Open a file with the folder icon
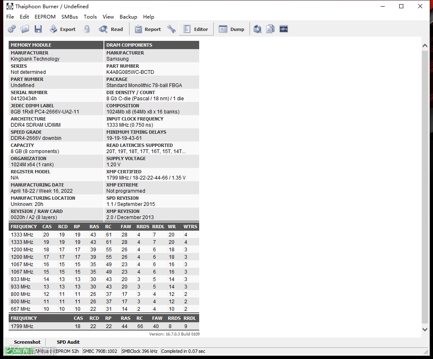The width and height of the screenshot is (433, 359). [25, 29]
